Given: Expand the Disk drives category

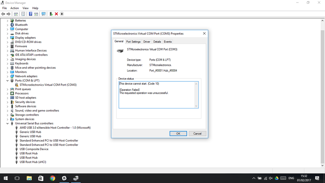Looking at the screenshot, I should tap(7, 34).
